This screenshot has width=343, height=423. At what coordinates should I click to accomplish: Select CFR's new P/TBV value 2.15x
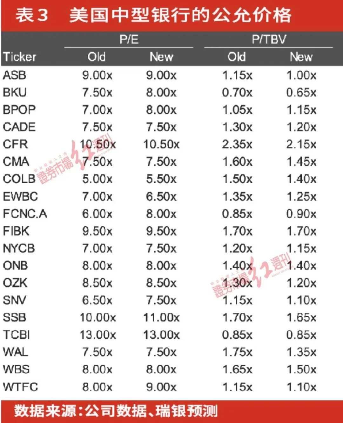[301, 145]
